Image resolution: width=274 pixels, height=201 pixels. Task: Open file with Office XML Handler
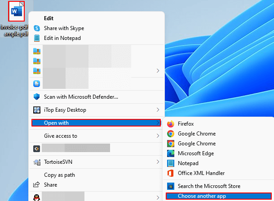(219, 173)
